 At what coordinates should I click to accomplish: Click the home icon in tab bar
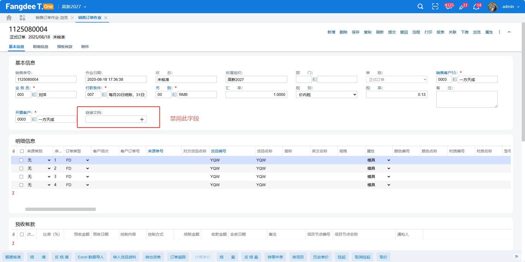click(x=9, y=18)
